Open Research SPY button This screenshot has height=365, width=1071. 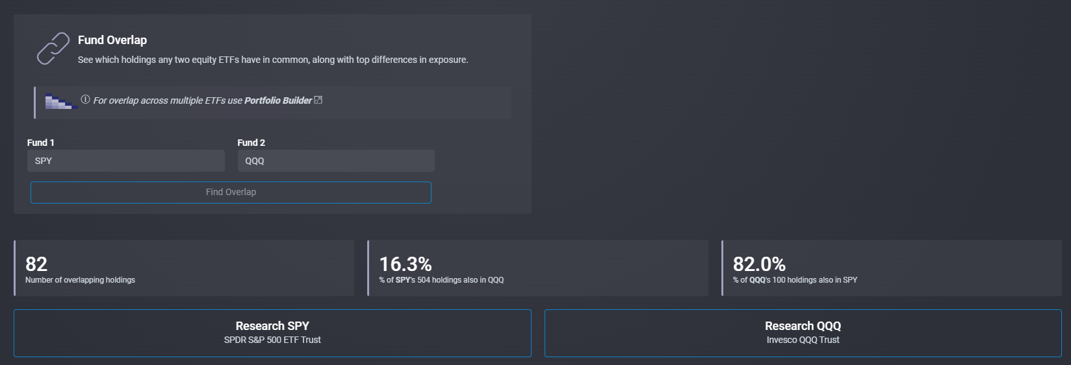[x=272, y=333]
